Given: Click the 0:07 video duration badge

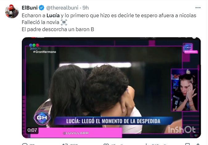Looking at the screenshot, I should pos(32,130).
